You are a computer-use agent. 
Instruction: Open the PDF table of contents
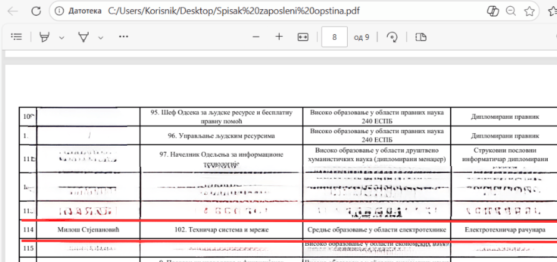(x=16, y=37)
